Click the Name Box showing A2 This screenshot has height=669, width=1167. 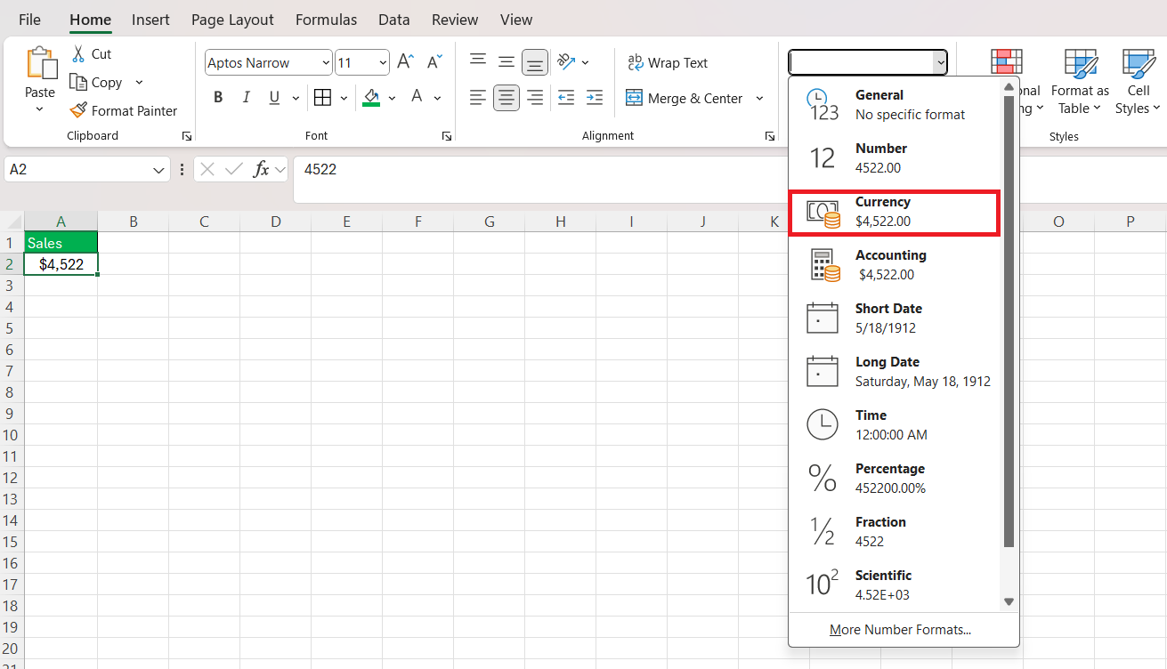tap(86, 169)
